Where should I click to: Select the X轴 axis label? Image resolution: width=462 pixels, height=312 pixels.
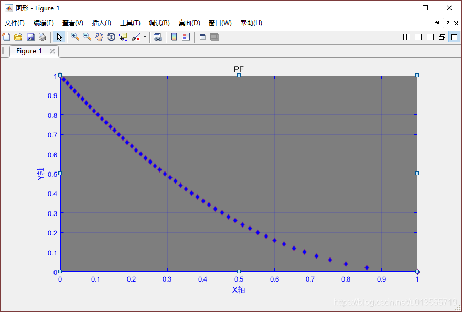point(239,290)
